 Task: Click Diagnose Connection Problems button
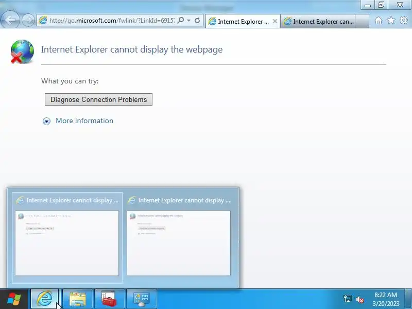(x=98, y=99)
